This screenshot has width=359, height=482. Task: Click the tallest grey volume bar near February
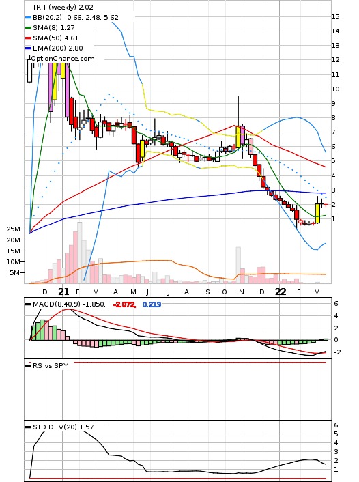pos(80,253)
